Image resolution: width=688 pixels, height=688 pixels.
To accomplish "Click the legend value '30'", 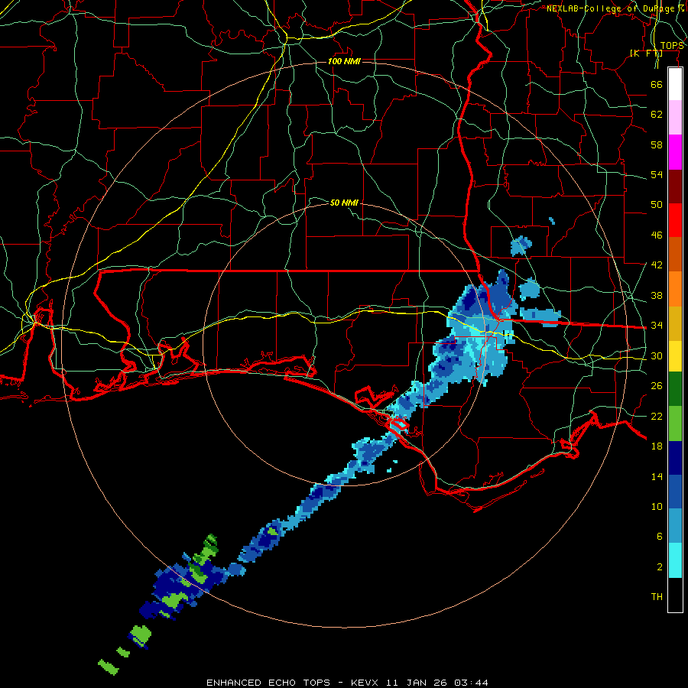I will [x=657, y=355].
